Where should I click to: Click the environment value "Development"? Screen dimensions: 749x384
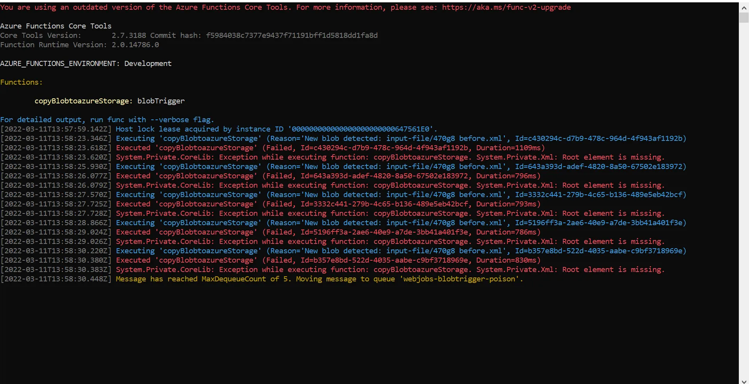click(x=148, y=64)
